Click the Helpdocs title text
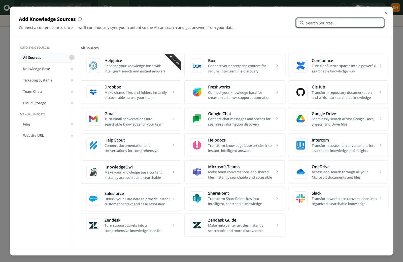 pyautogui.click(x=217, y=140)
